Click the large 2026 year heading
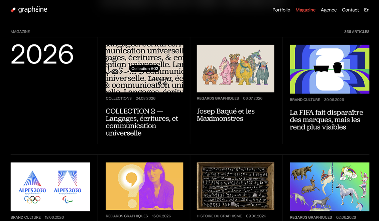 (42, 54)
